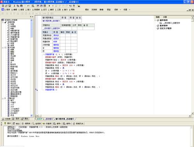The height and width of the screenshot is (147, 194).
Task: Click the hand icon in the toolbar
Action: tap(74, 6)
